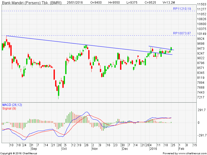Click the 25 date label on the time axis
207x155 pixels.
click(x=173, y=145)
